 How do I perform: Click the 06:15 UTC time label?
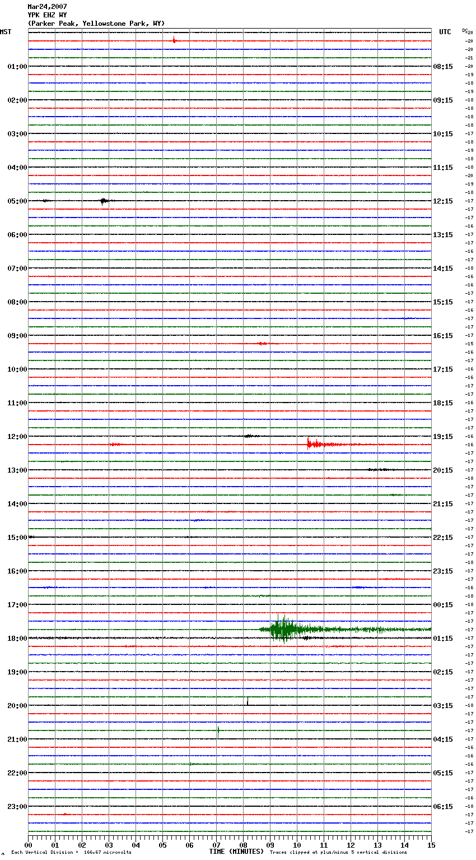(443, 807)
